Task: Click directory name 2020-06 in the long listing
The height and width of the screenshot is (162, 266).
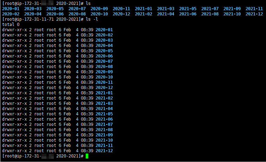Action: (104, 56)
